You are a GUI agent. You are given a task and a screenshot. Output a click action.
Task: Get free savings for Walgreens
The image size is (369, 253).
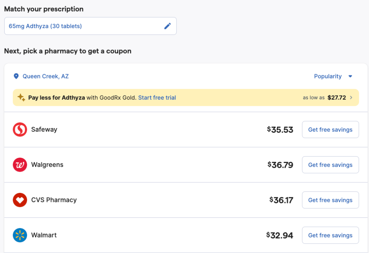(x=330, y=165)
